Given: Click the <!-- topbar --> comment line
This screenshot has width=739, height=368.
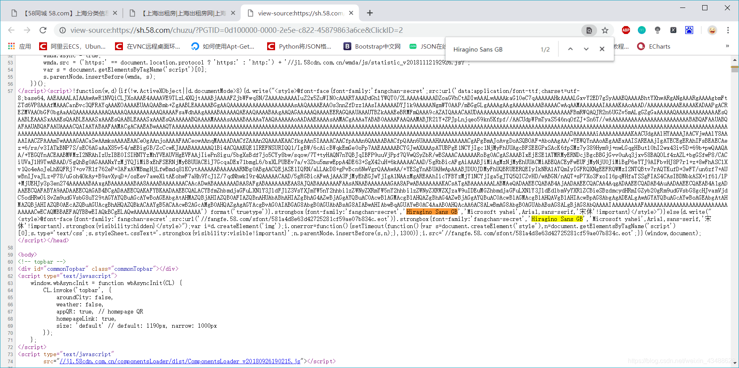Looking at the screenshot, I should [x=42, y=262].
